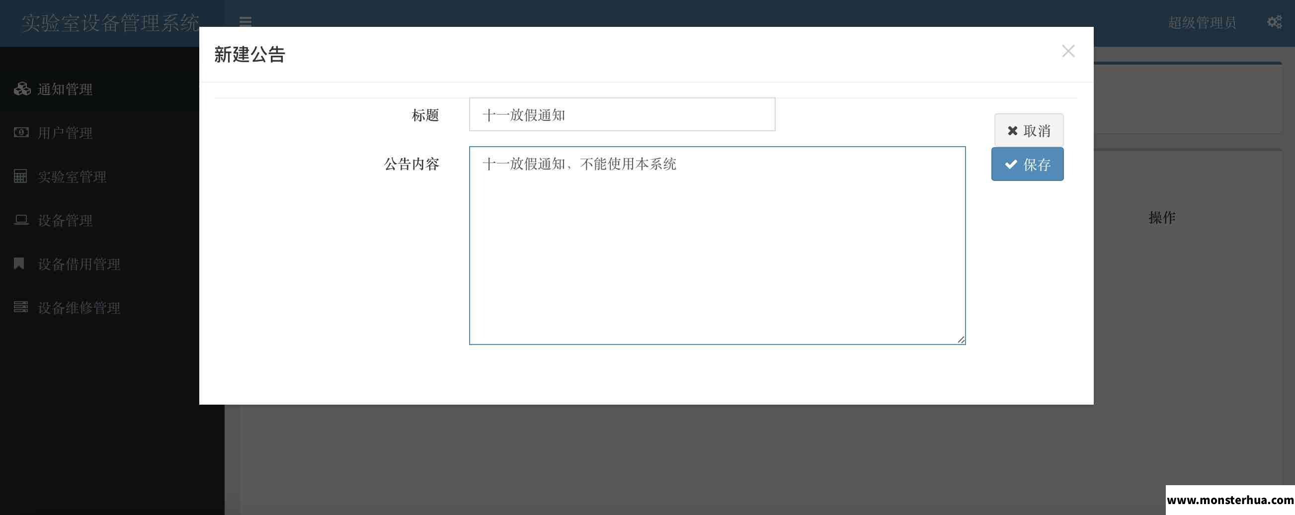This screenshot has height=515, width=1295.
Task: Click the cubes icon beside 通知管理
Action: [22, 89]
